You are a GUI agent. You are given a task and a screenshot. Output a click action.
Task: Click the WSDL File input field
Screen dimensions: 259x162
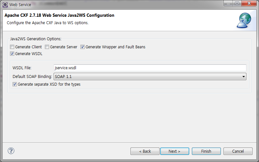click(150, 68)
